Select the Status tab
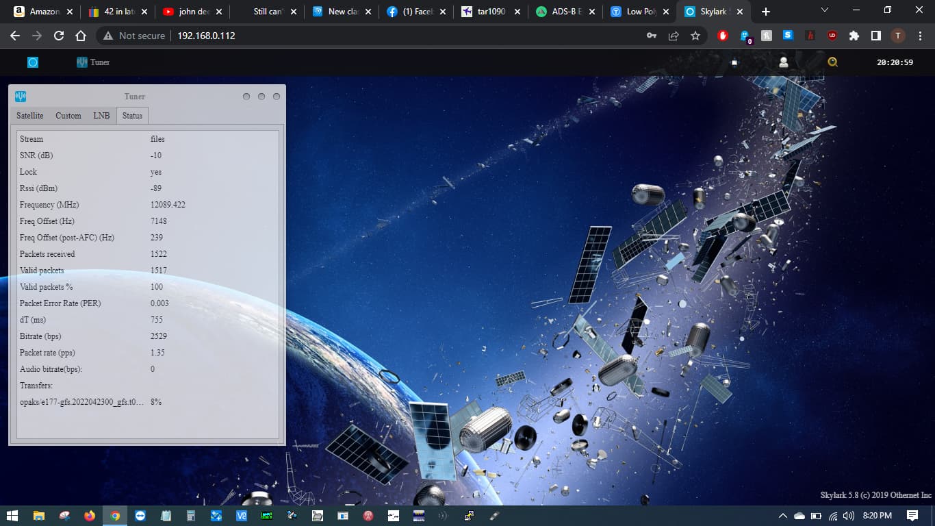Image resolution: width=935 pixels, height=526 pixels. 132,116
